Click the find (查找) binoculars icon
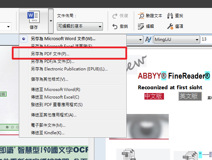Screen dimensions: 212x160 170,16
